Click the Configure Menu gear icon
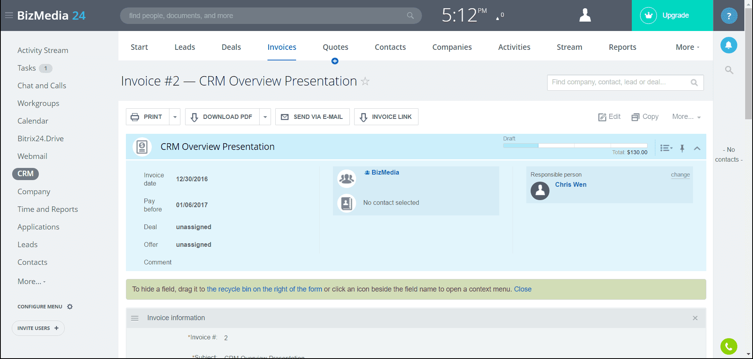The image size is (753, 359). [70, 306]
